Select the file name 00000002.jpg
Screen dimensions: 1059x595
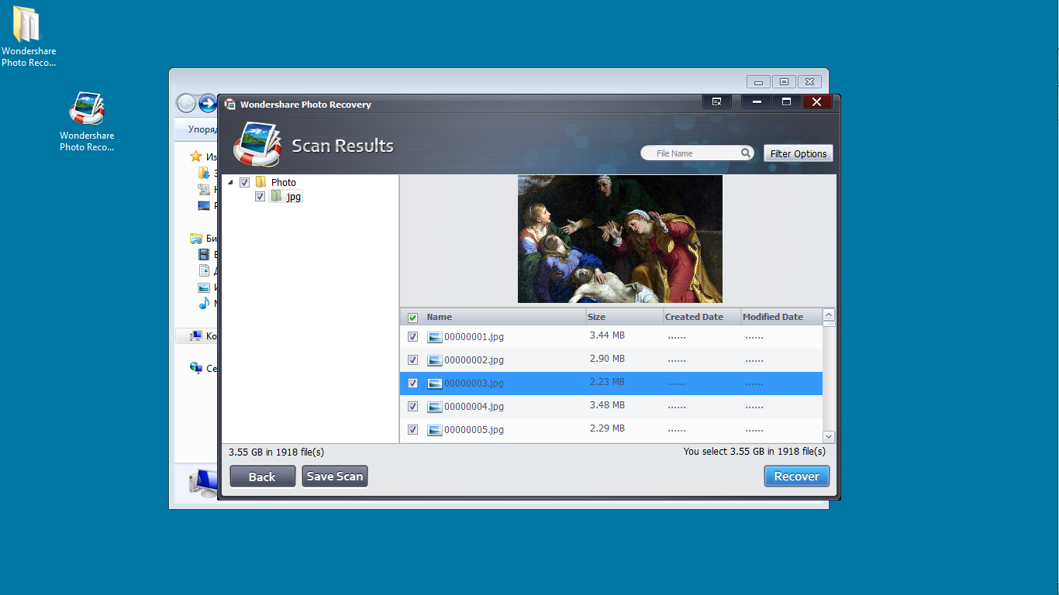pyautogui.click(x=474, y=360)
